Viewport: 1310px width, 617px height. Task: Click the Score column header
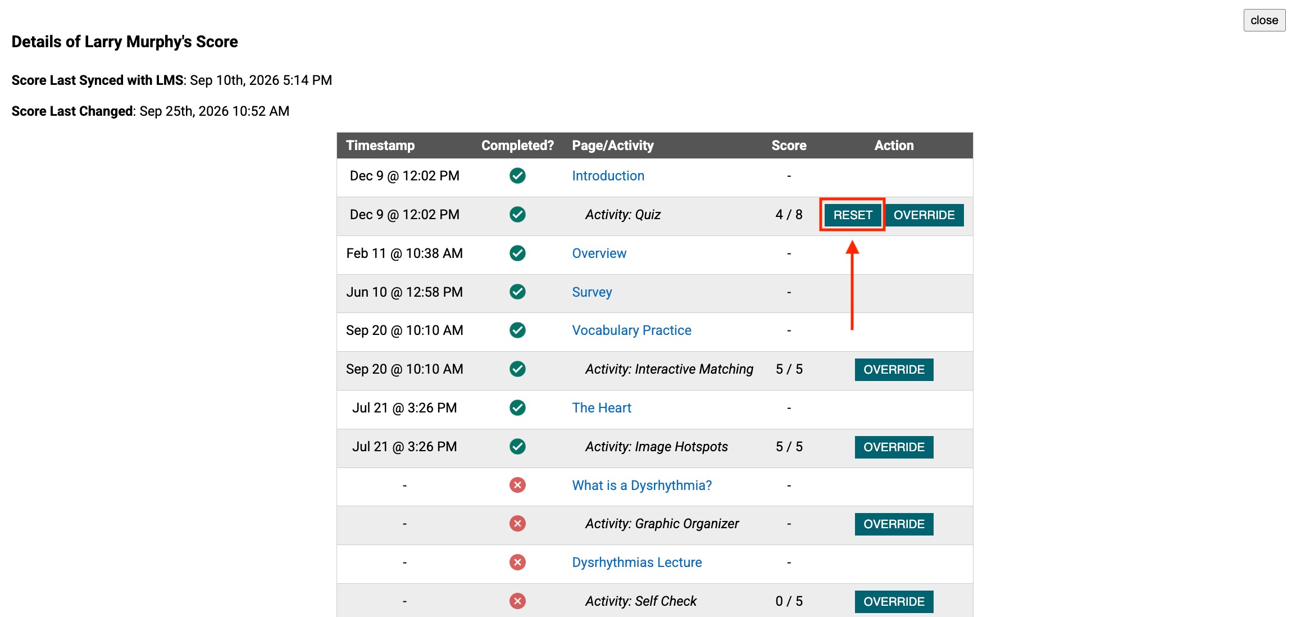789,146
